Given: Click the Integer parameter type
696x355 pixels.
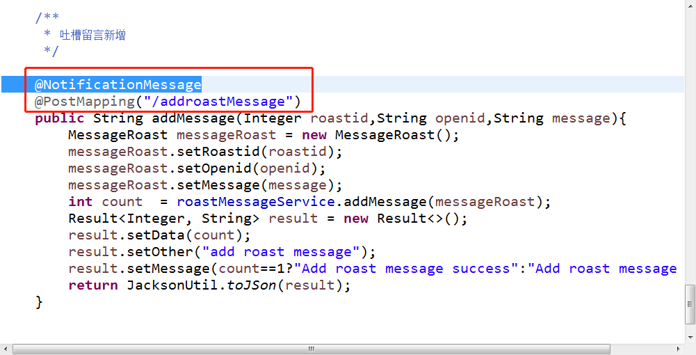Looking at the screenshot, I should click(273, 118).
